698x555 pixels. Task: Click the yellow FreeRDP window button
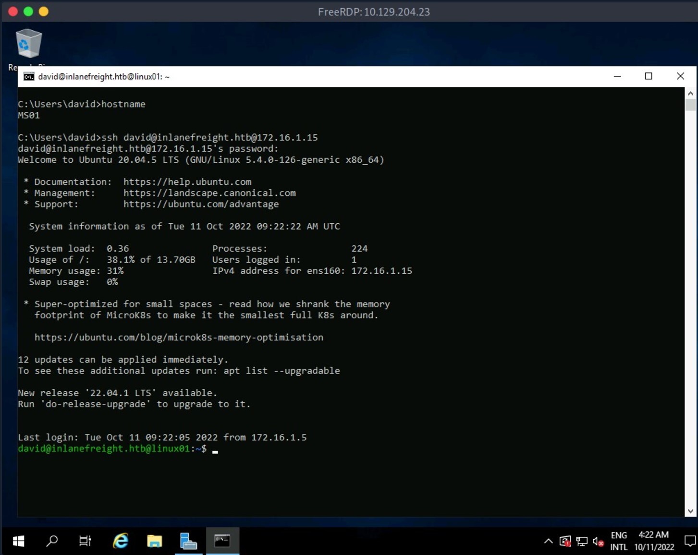coord(44,12)
